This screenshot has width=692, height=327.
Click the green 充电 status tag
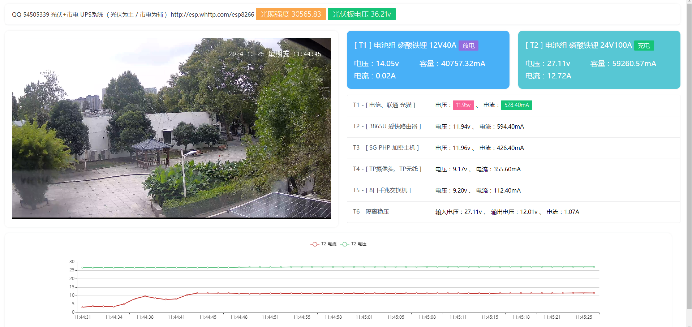click(x=644, y=46)
